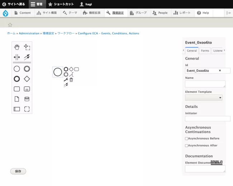This screenshot has width=233, height=186.
Task: Click connect arrows icon in context pad
Action: pos(66,85)
